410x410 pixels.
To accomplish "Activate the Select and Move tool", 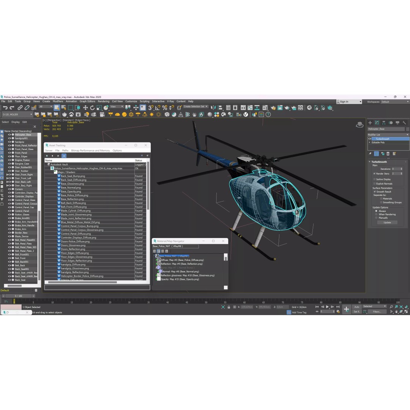I will pyautogui.click(x=85, y=108).
